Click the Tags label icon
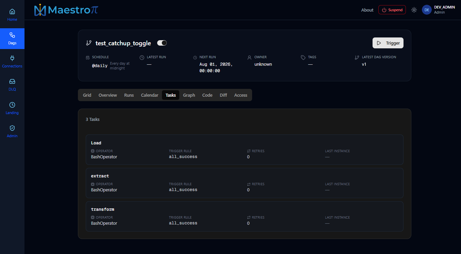461x254 pixels. [303, 58]
